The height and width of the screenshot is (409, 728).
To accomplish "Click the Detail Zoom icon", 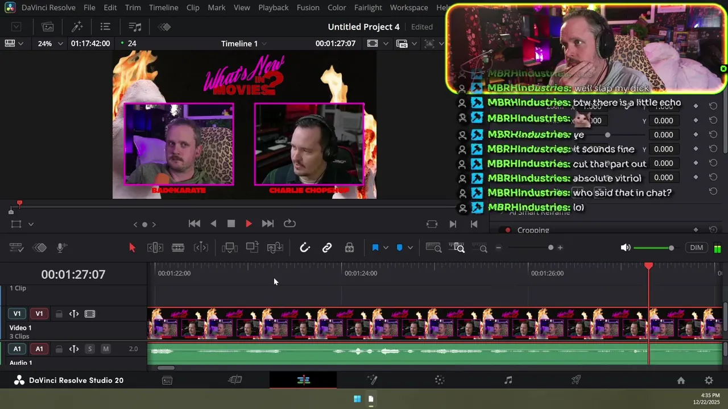I will (x=457, y=248).
